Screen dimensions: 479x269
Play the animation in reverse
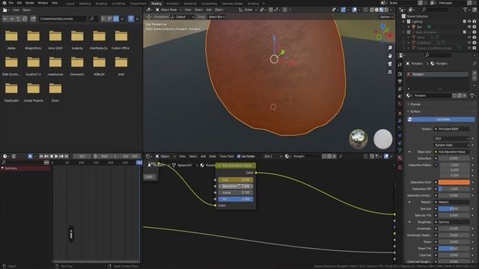point(52,156)
